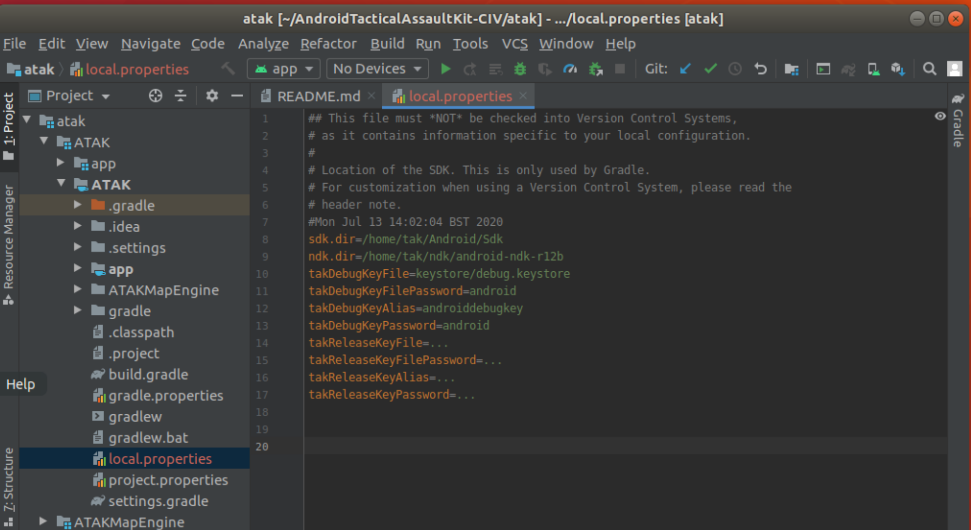This screenshot has width=971, height=530.
Task: Toggle the 7: Structure side panel
Action: [9, 486]
